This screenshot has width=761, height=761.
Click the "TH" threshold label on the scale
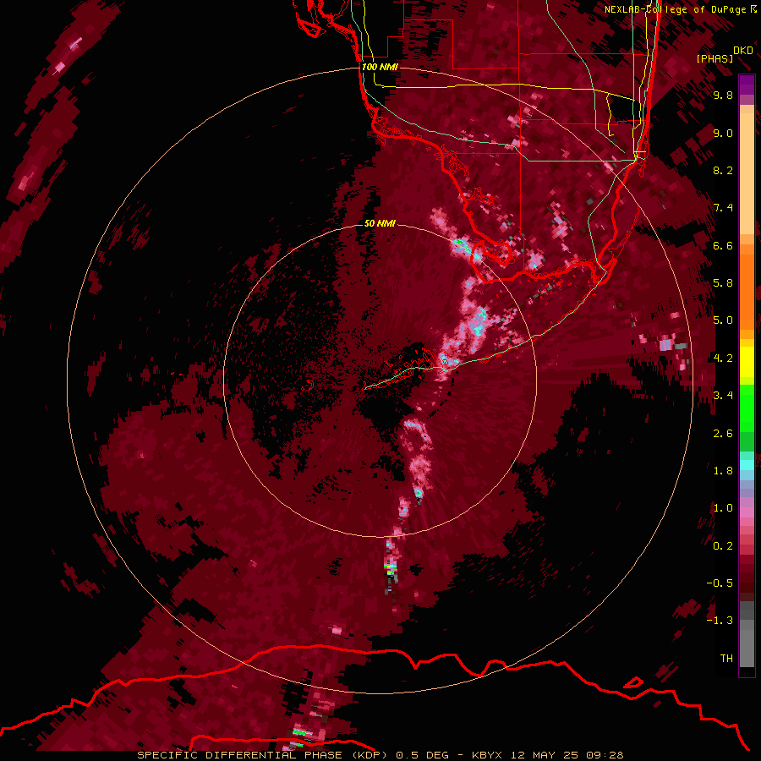point(726,658)
